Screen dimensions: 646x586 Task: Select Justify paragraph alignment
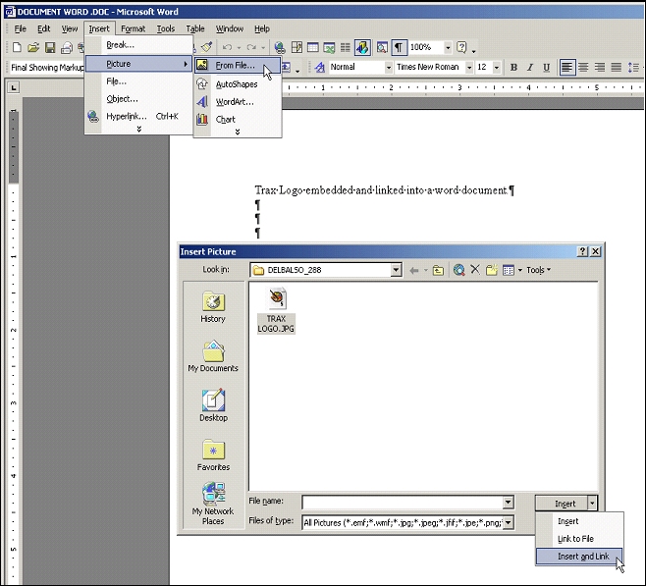(x=616, y=67)
